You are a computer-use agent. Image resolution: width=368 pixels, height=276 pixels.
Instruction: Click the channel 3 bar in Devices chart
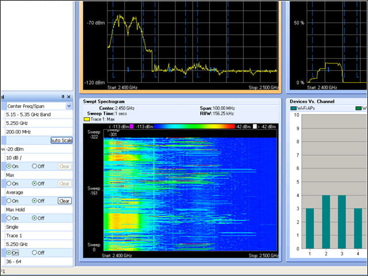[x=342, y=222]
